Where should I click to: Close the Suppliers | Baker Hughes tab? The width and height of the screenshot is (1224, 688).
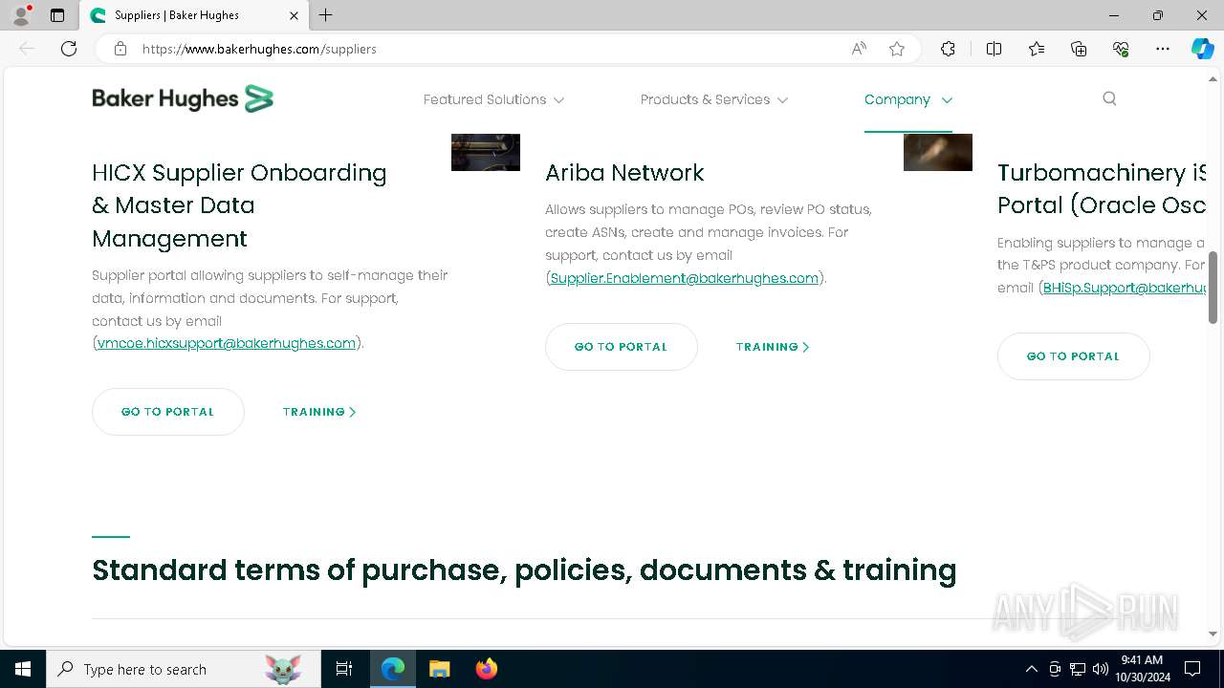tap(294, 15)
